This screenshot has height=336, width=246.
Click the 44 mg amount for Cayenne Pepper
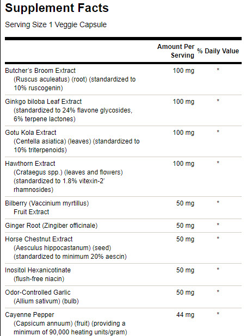185,315
